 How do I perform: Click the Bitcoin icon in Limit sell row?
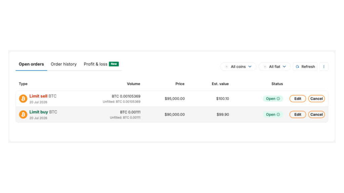pyautogui.click(x=23, y=99)
